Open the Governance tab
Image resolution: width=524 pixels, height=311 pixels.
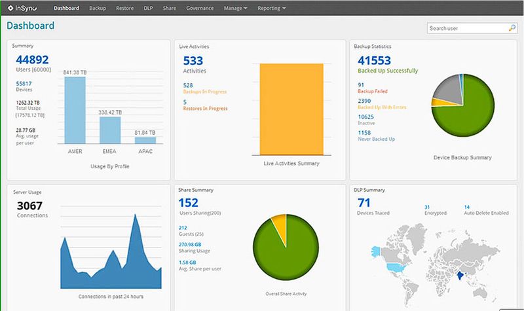199,9
